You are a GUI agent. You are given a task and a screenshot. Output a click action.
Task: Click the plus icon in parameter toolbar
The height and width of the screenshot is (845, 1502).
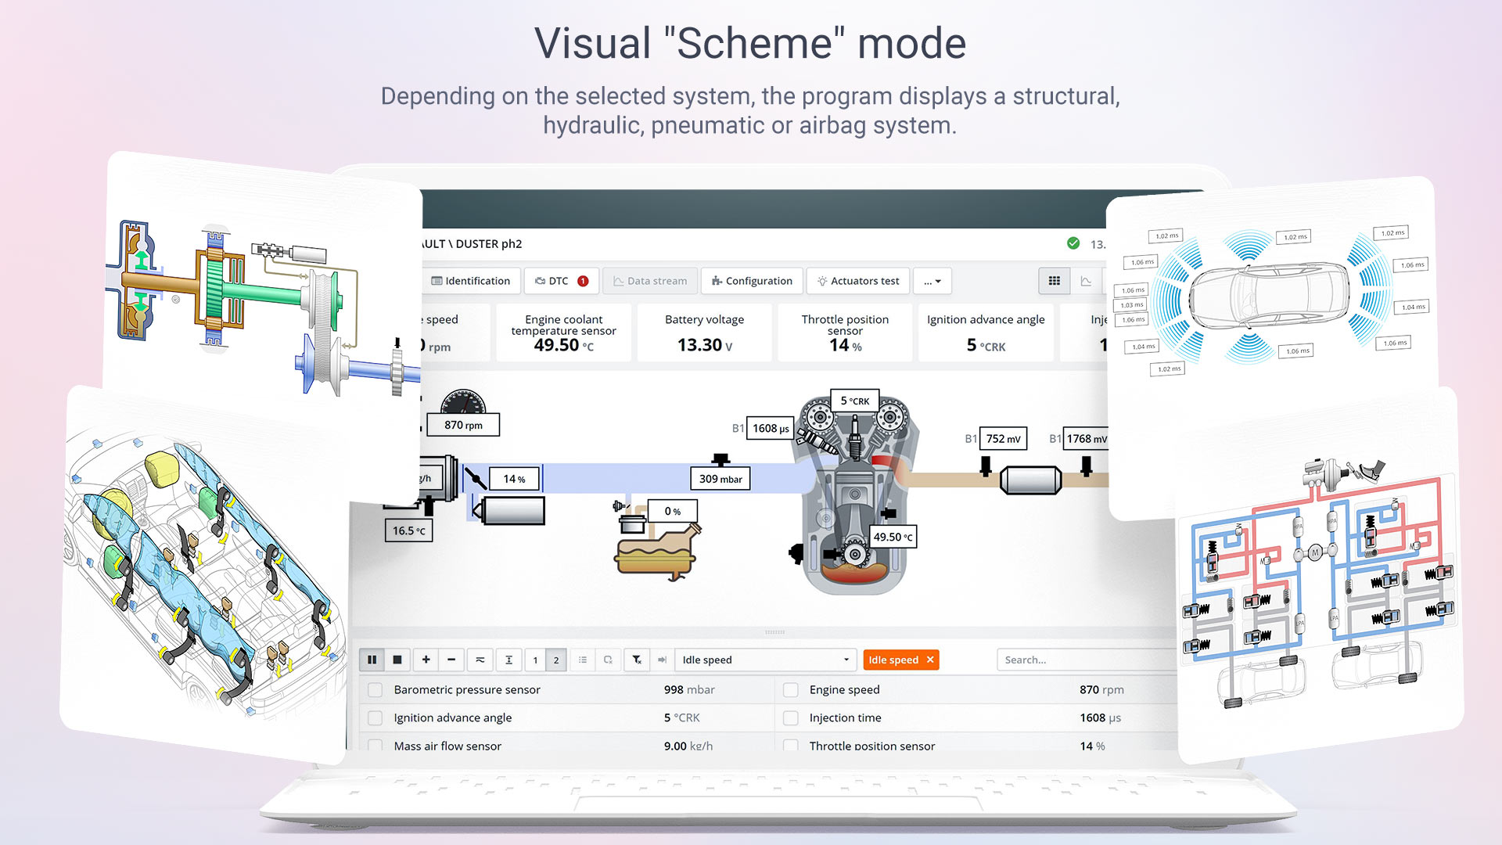click(426, 660)
